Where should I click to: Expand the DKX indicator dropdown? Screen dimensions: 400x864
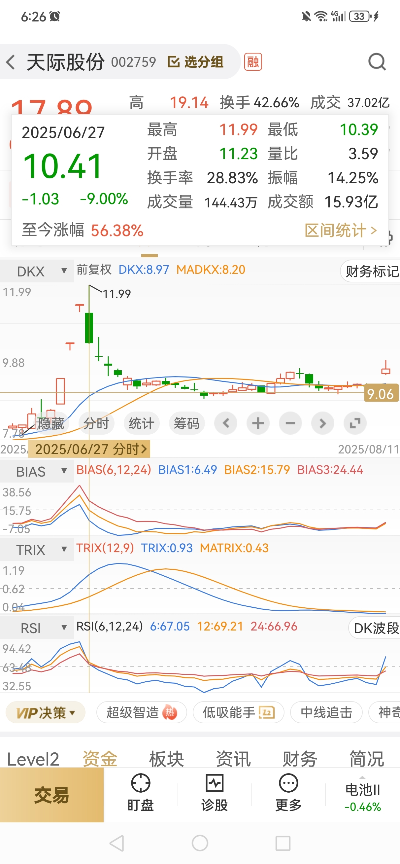pyautogui.click(x=37, y=271)
